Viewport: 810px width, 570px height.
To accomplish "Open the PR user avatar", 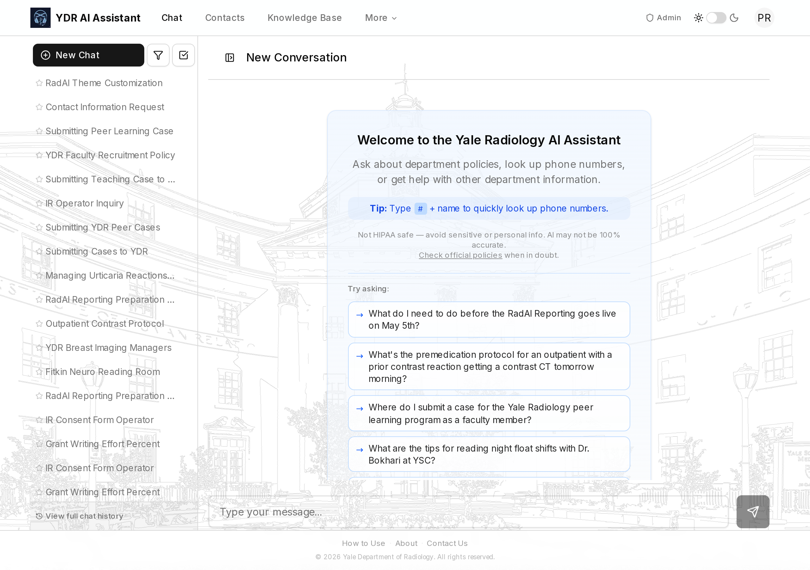I will 764,18.
